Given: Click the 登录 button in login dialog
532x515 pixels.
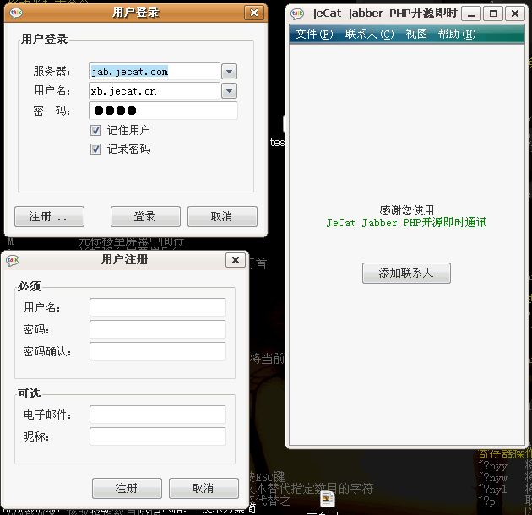Looking at the screenshot, I should 145,216.
